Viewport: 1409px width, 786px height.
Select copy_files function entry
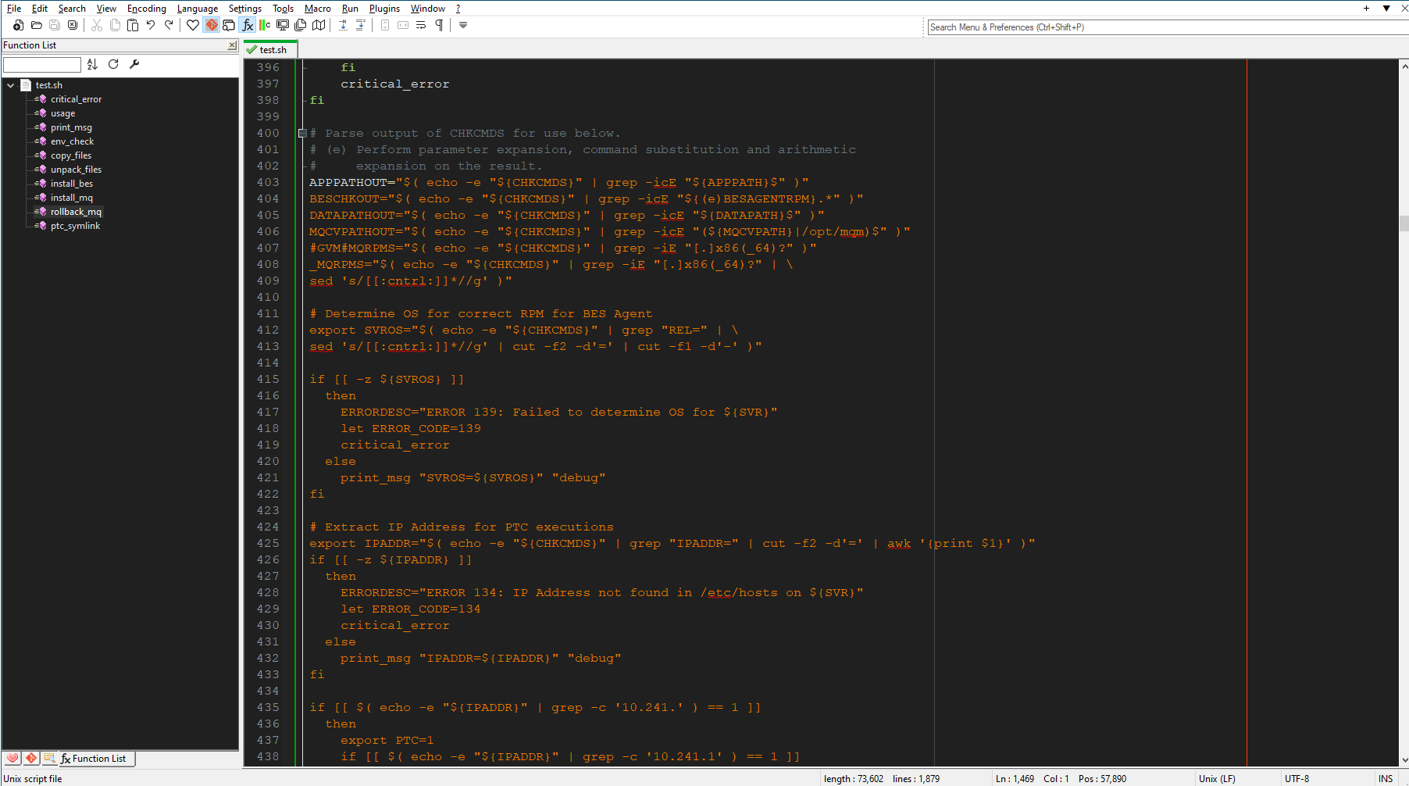[x=71, y=155]
